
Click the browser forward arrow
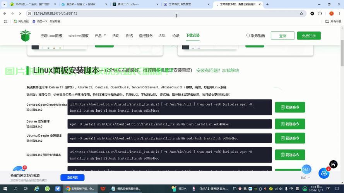(x=12, y=14)
